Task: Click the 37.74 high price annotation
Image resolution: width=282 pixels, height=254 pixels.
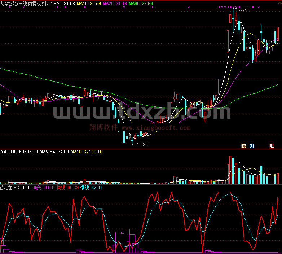Action: click(x=243, y=9)
